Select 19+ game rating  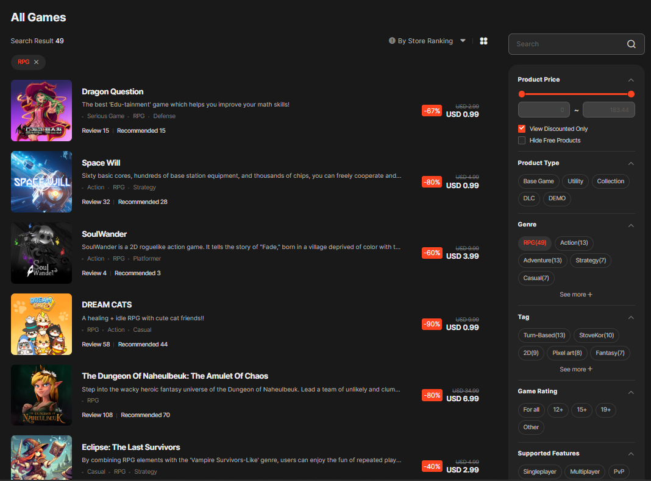606,410
